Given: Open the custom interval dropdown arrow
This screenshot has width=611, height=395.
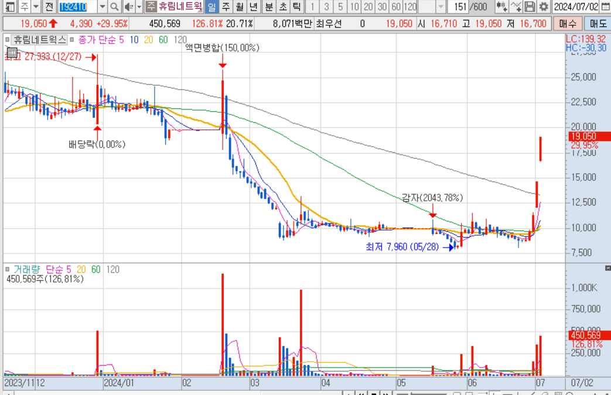Looking at the screenshot, I should click(441, 6).
